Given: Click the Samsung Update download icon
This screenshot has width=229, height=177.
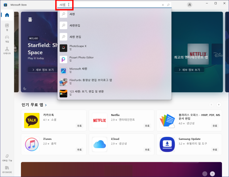Looking at the screenshot, I should point(167,144).
